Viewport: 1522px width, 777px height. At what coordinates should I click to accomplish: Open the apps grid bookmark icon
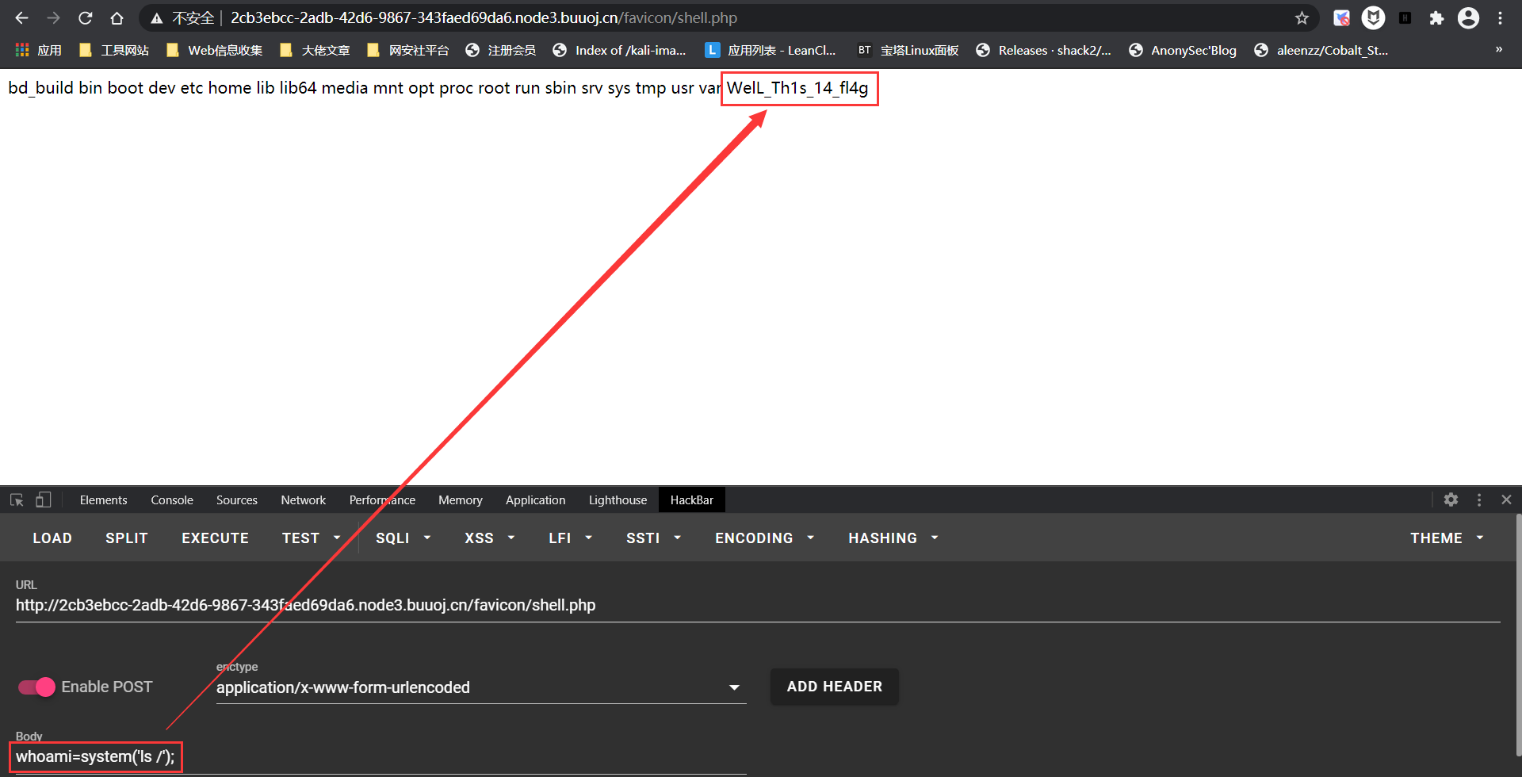click(38, 50)
